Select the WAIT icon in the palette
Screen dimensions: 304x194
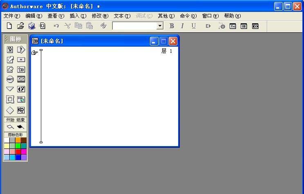coord(10,79)
